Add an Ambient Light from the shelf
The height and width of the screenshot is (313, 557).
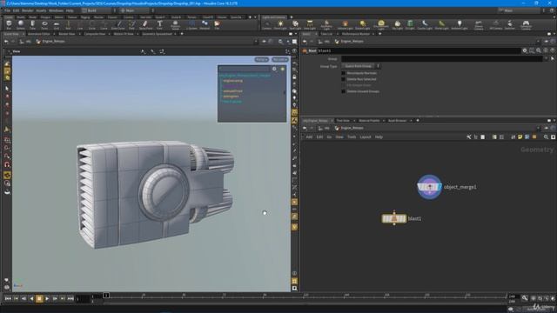(460, 25)
